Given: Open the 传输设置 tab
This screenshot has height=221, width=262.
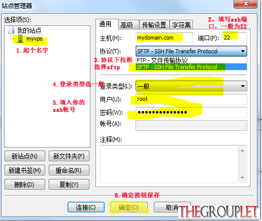Looking at the screenshot, I should (x=154, y=25).
